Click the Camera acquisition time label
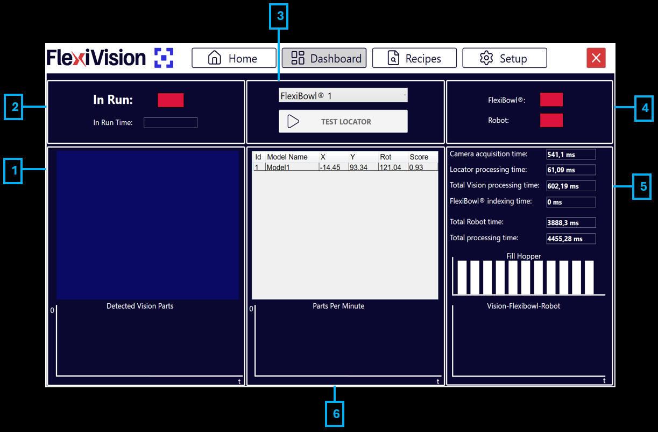 click(489, 154)
